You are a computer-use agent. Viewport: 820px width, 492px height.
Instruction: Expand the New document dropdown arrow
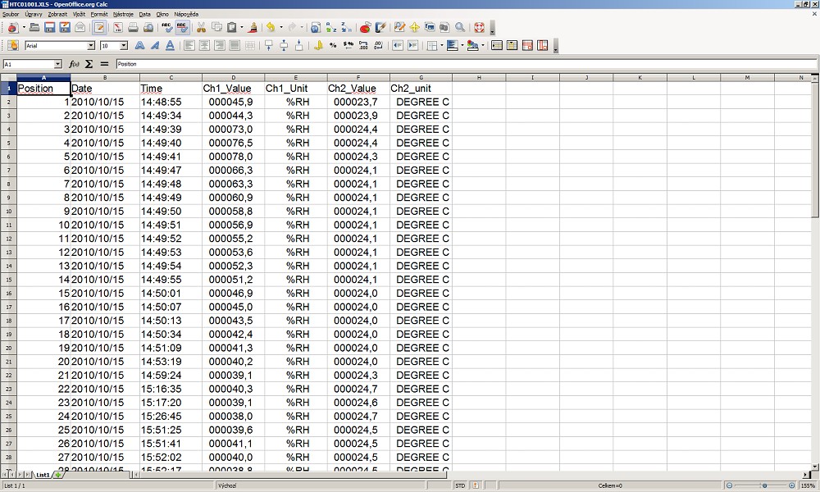(24, 28)
